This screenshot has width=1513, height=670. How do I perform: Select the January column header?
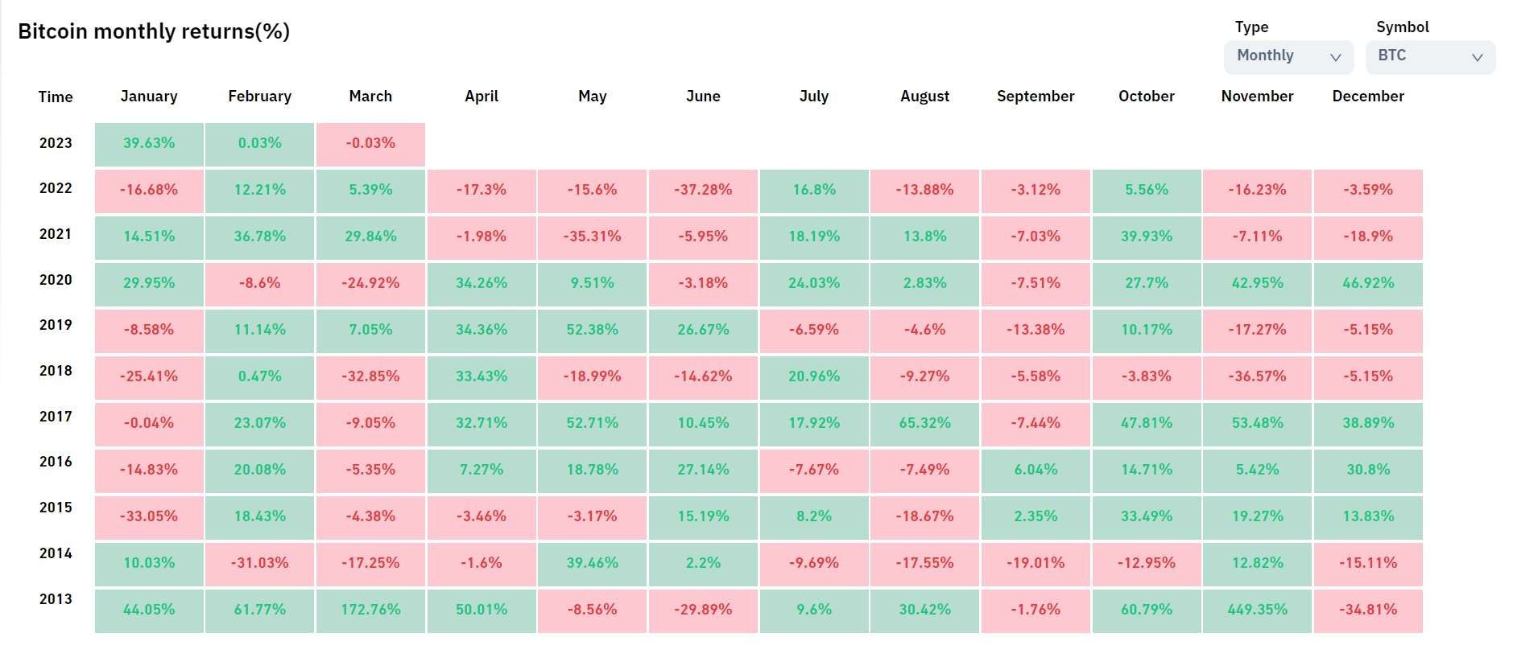[149, 97]
